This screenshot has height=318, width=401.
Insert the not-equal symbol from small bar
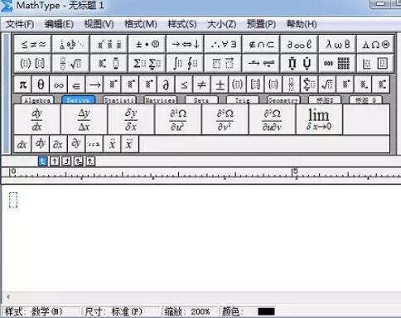[201, 84]
